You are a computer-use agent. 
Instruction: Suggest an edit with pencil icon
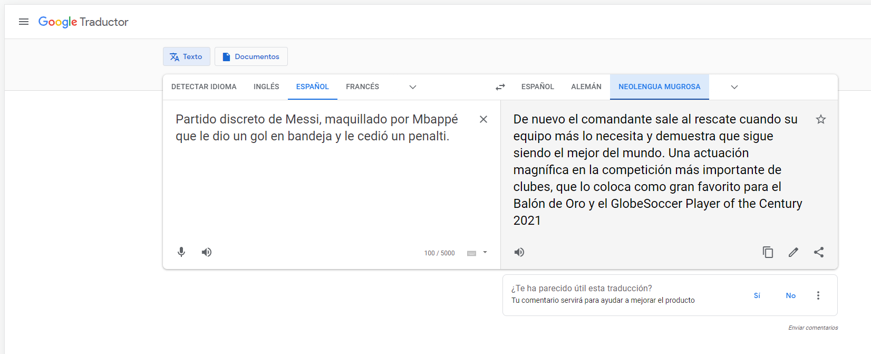(793, 252)
